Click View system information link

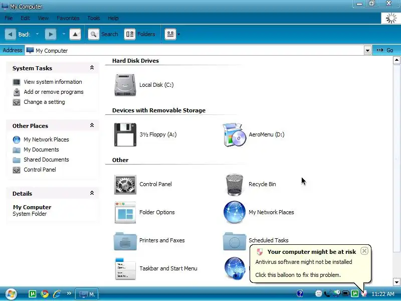point(53,82)
